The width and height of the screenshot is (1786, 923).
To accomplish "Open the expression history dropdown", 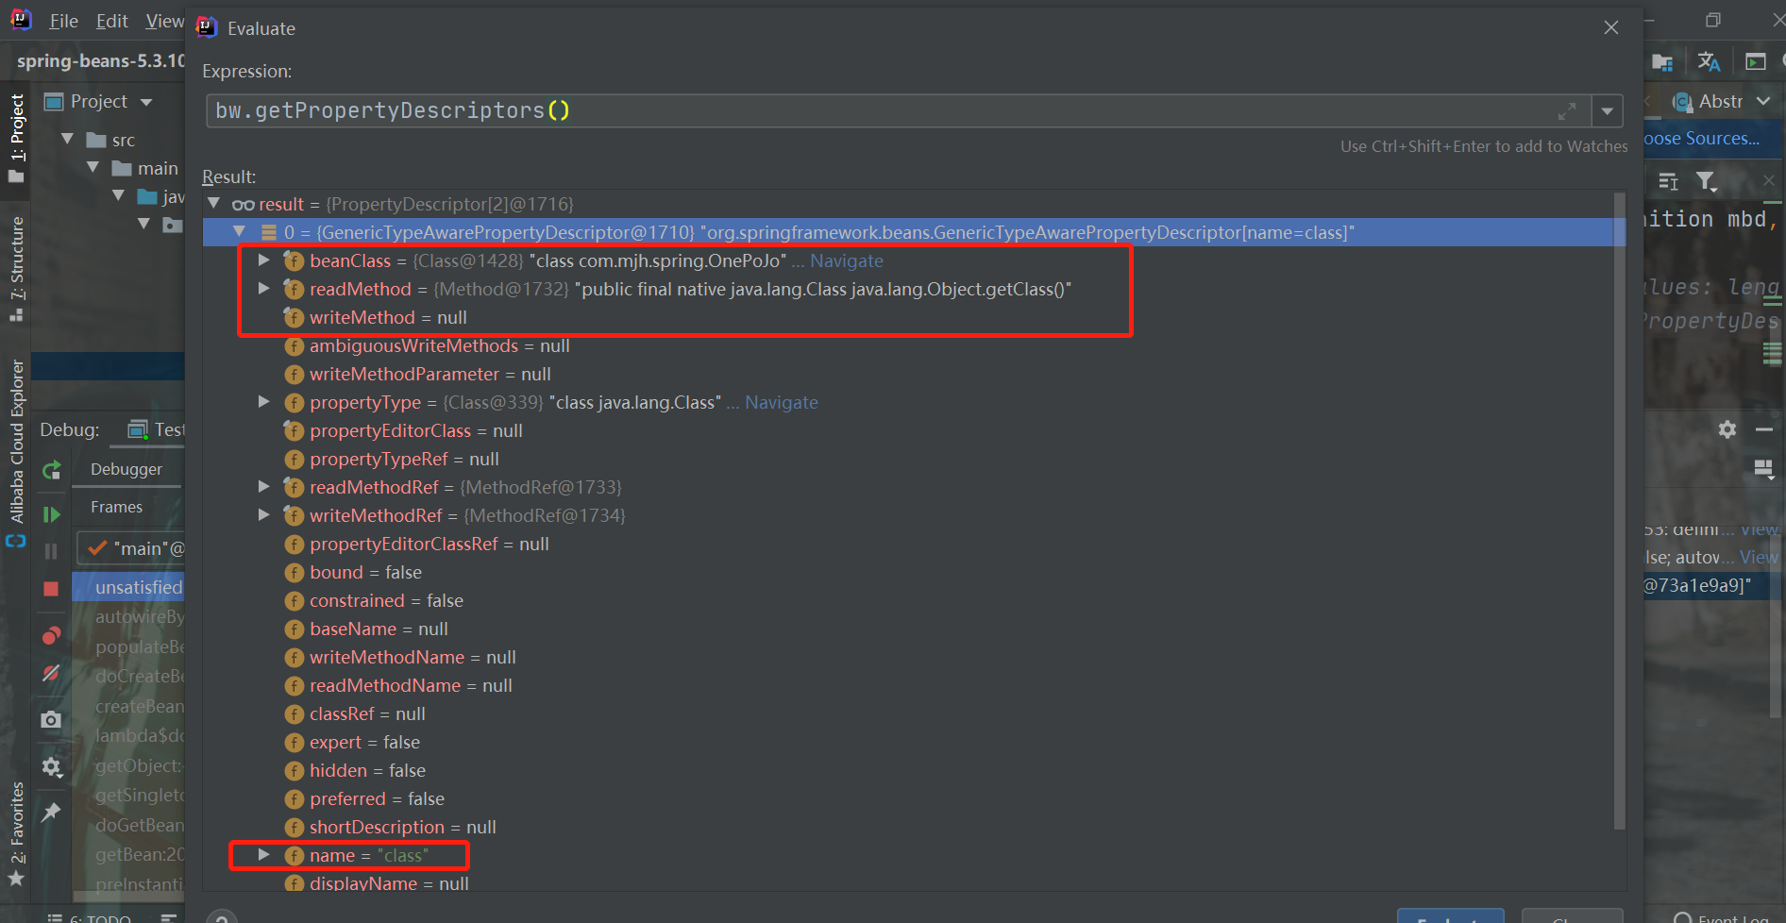I will [x=1607, y=111].
